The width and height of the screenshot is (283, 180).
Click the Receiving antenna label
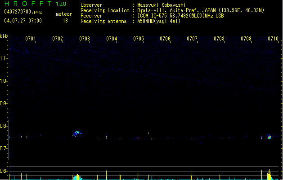tap(103, 21)
